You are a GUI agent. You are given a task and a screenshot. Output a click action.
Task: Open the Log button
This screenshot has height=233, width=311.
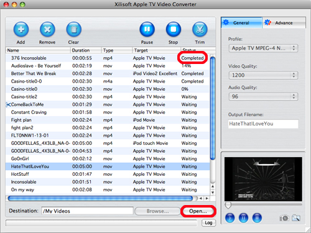click(x=208, y=222)
